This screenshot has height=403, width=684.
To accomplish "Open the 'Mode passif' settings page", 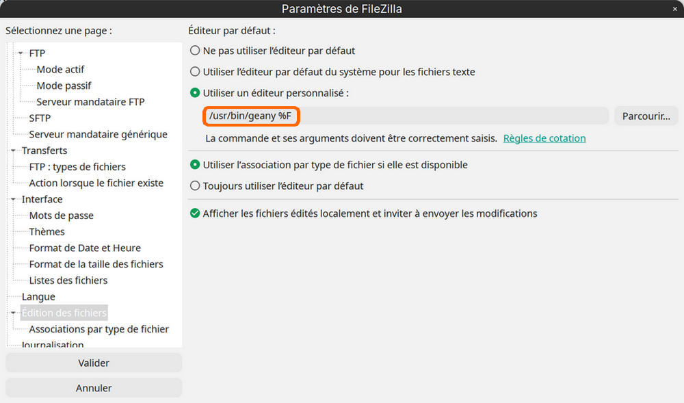I will tap(64, 86).
